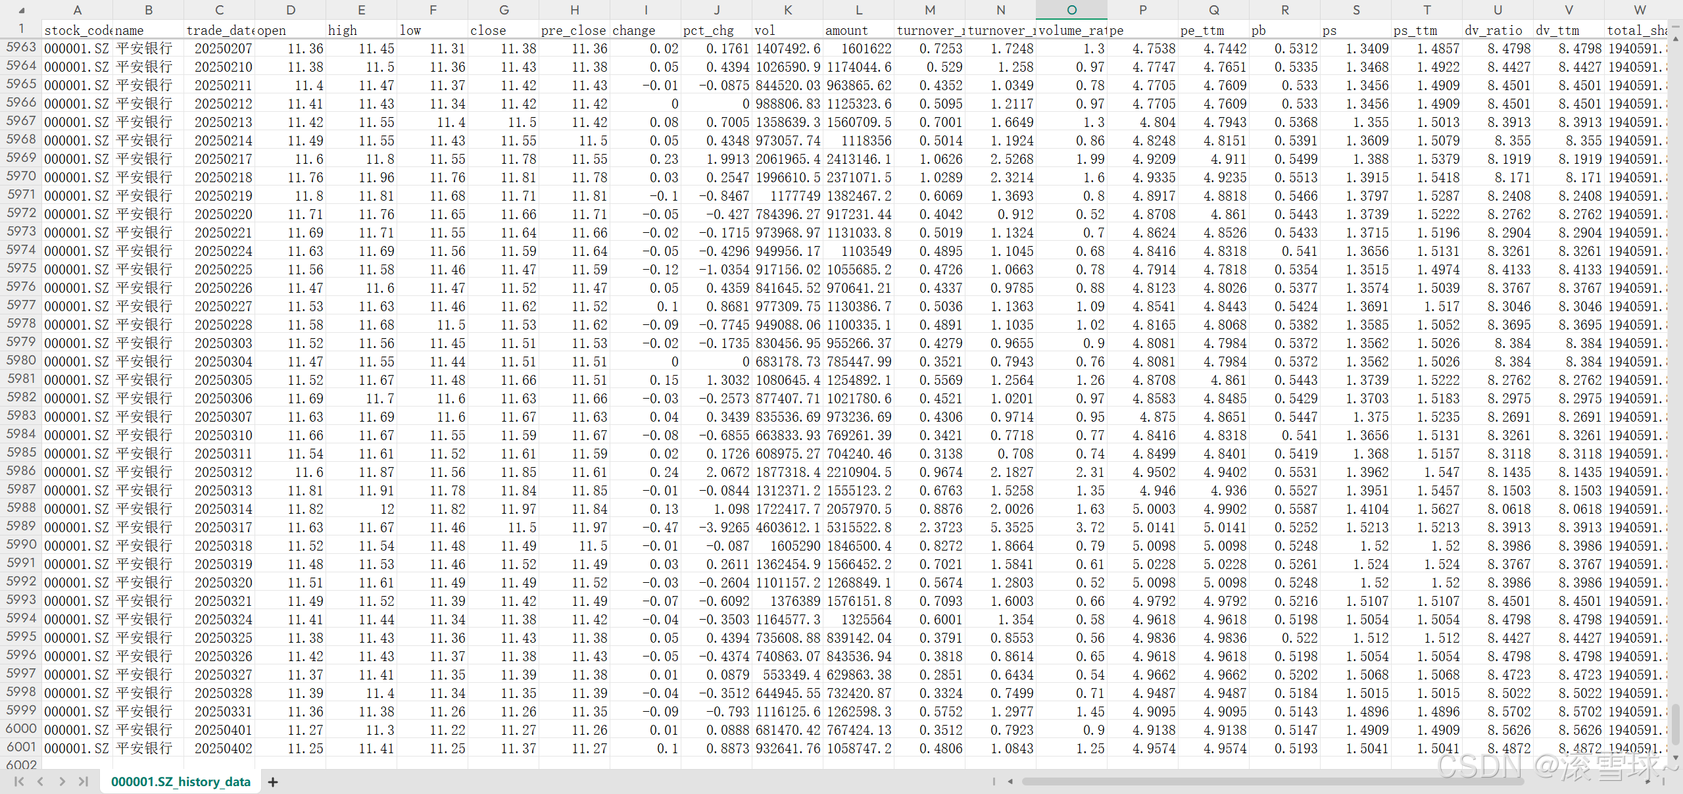Go to the next sheet tab

tap(62, 782)
